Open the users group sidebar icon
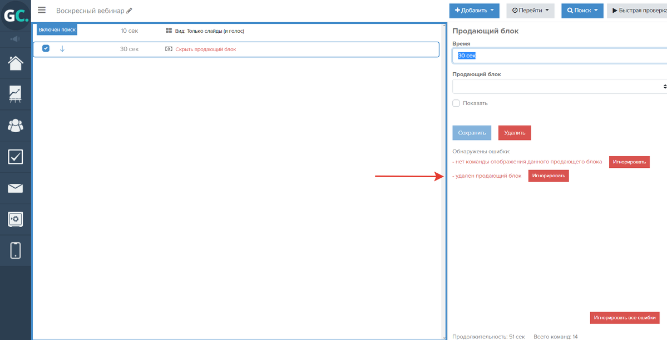 16,126
